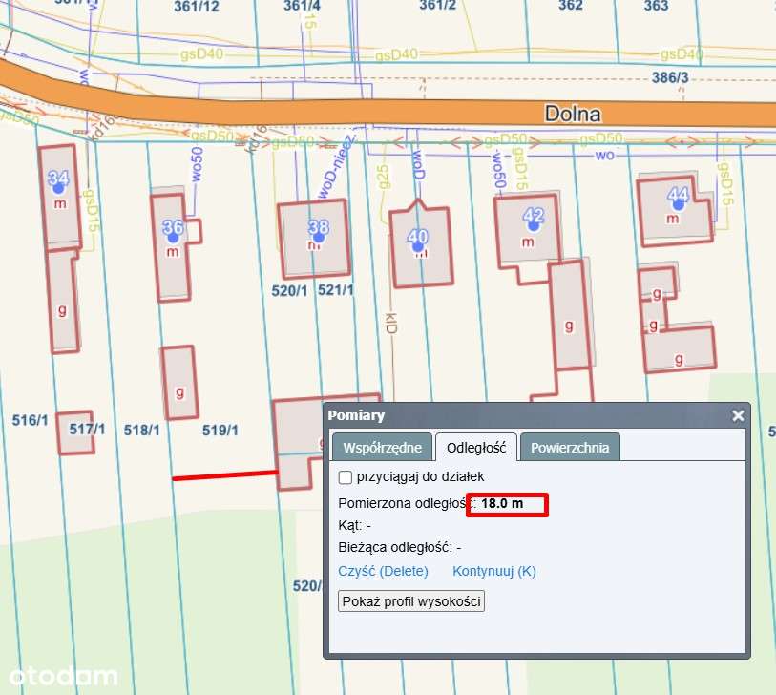Viewport: 776px width, 695px height.
Task: Click parcel label 363
Action: tap(656, 6)
